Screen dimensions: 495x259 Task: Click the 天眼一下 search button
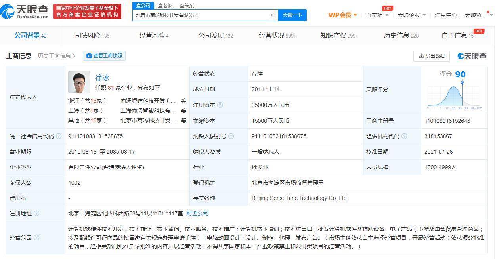point(292,15)
